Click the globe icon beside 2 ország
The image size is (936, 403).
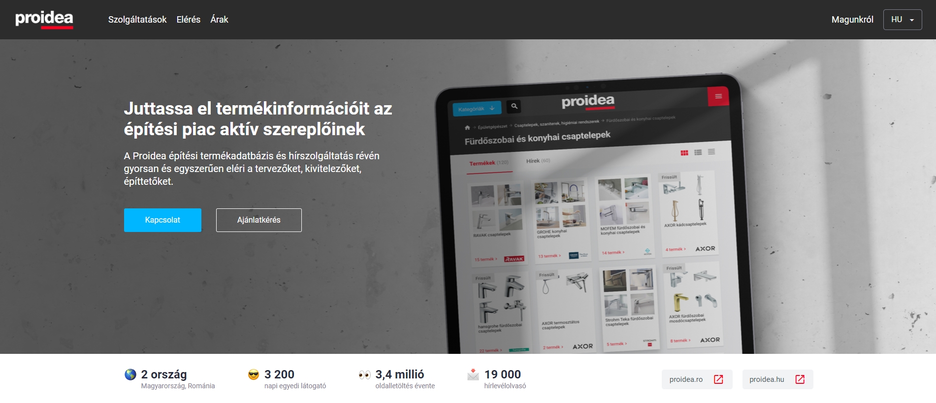(130, 374)
